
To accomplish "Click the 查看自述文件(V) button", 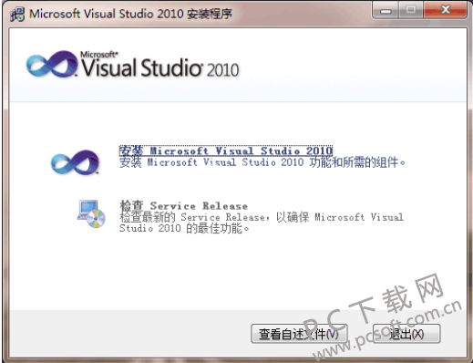I will [299, 334].
